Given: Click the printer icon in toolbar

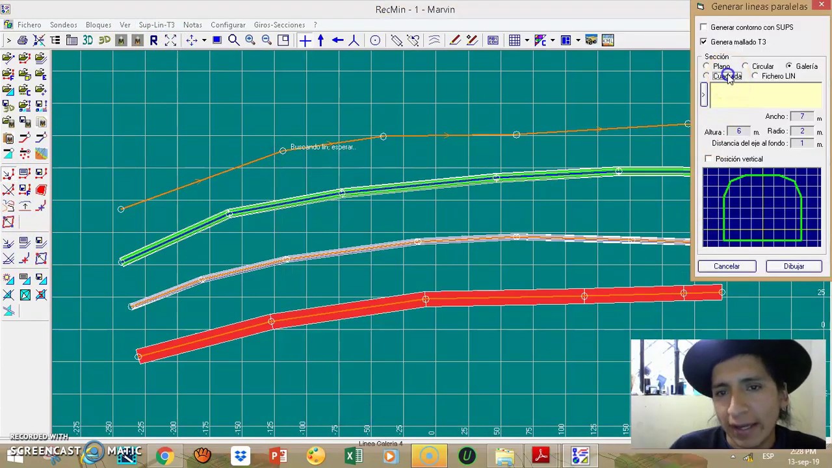Looking at the screenshot, I should (x=22, y=40).
